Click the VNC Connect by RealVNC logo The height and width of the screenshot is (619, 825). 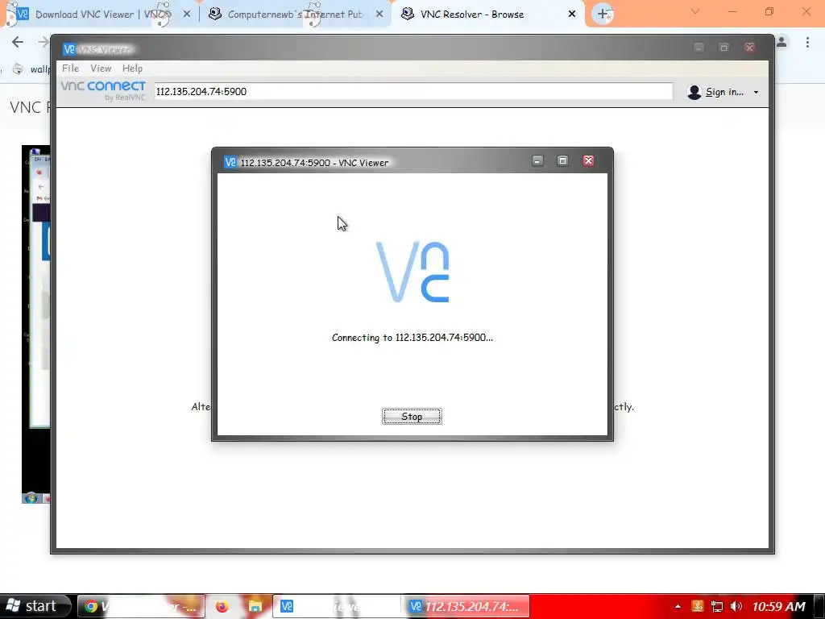click(x=103, y=90)
